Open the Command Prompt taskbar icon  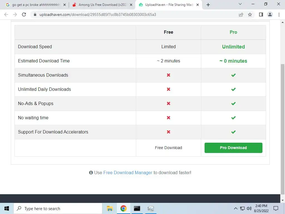137,208
